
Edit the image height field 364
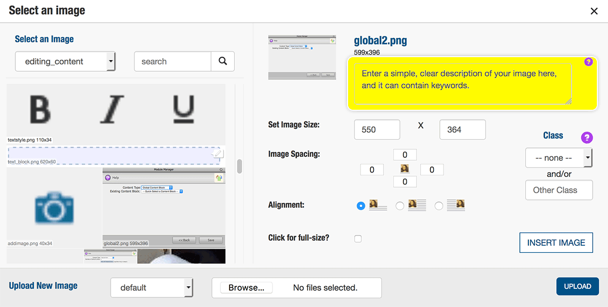pos(463,129)
